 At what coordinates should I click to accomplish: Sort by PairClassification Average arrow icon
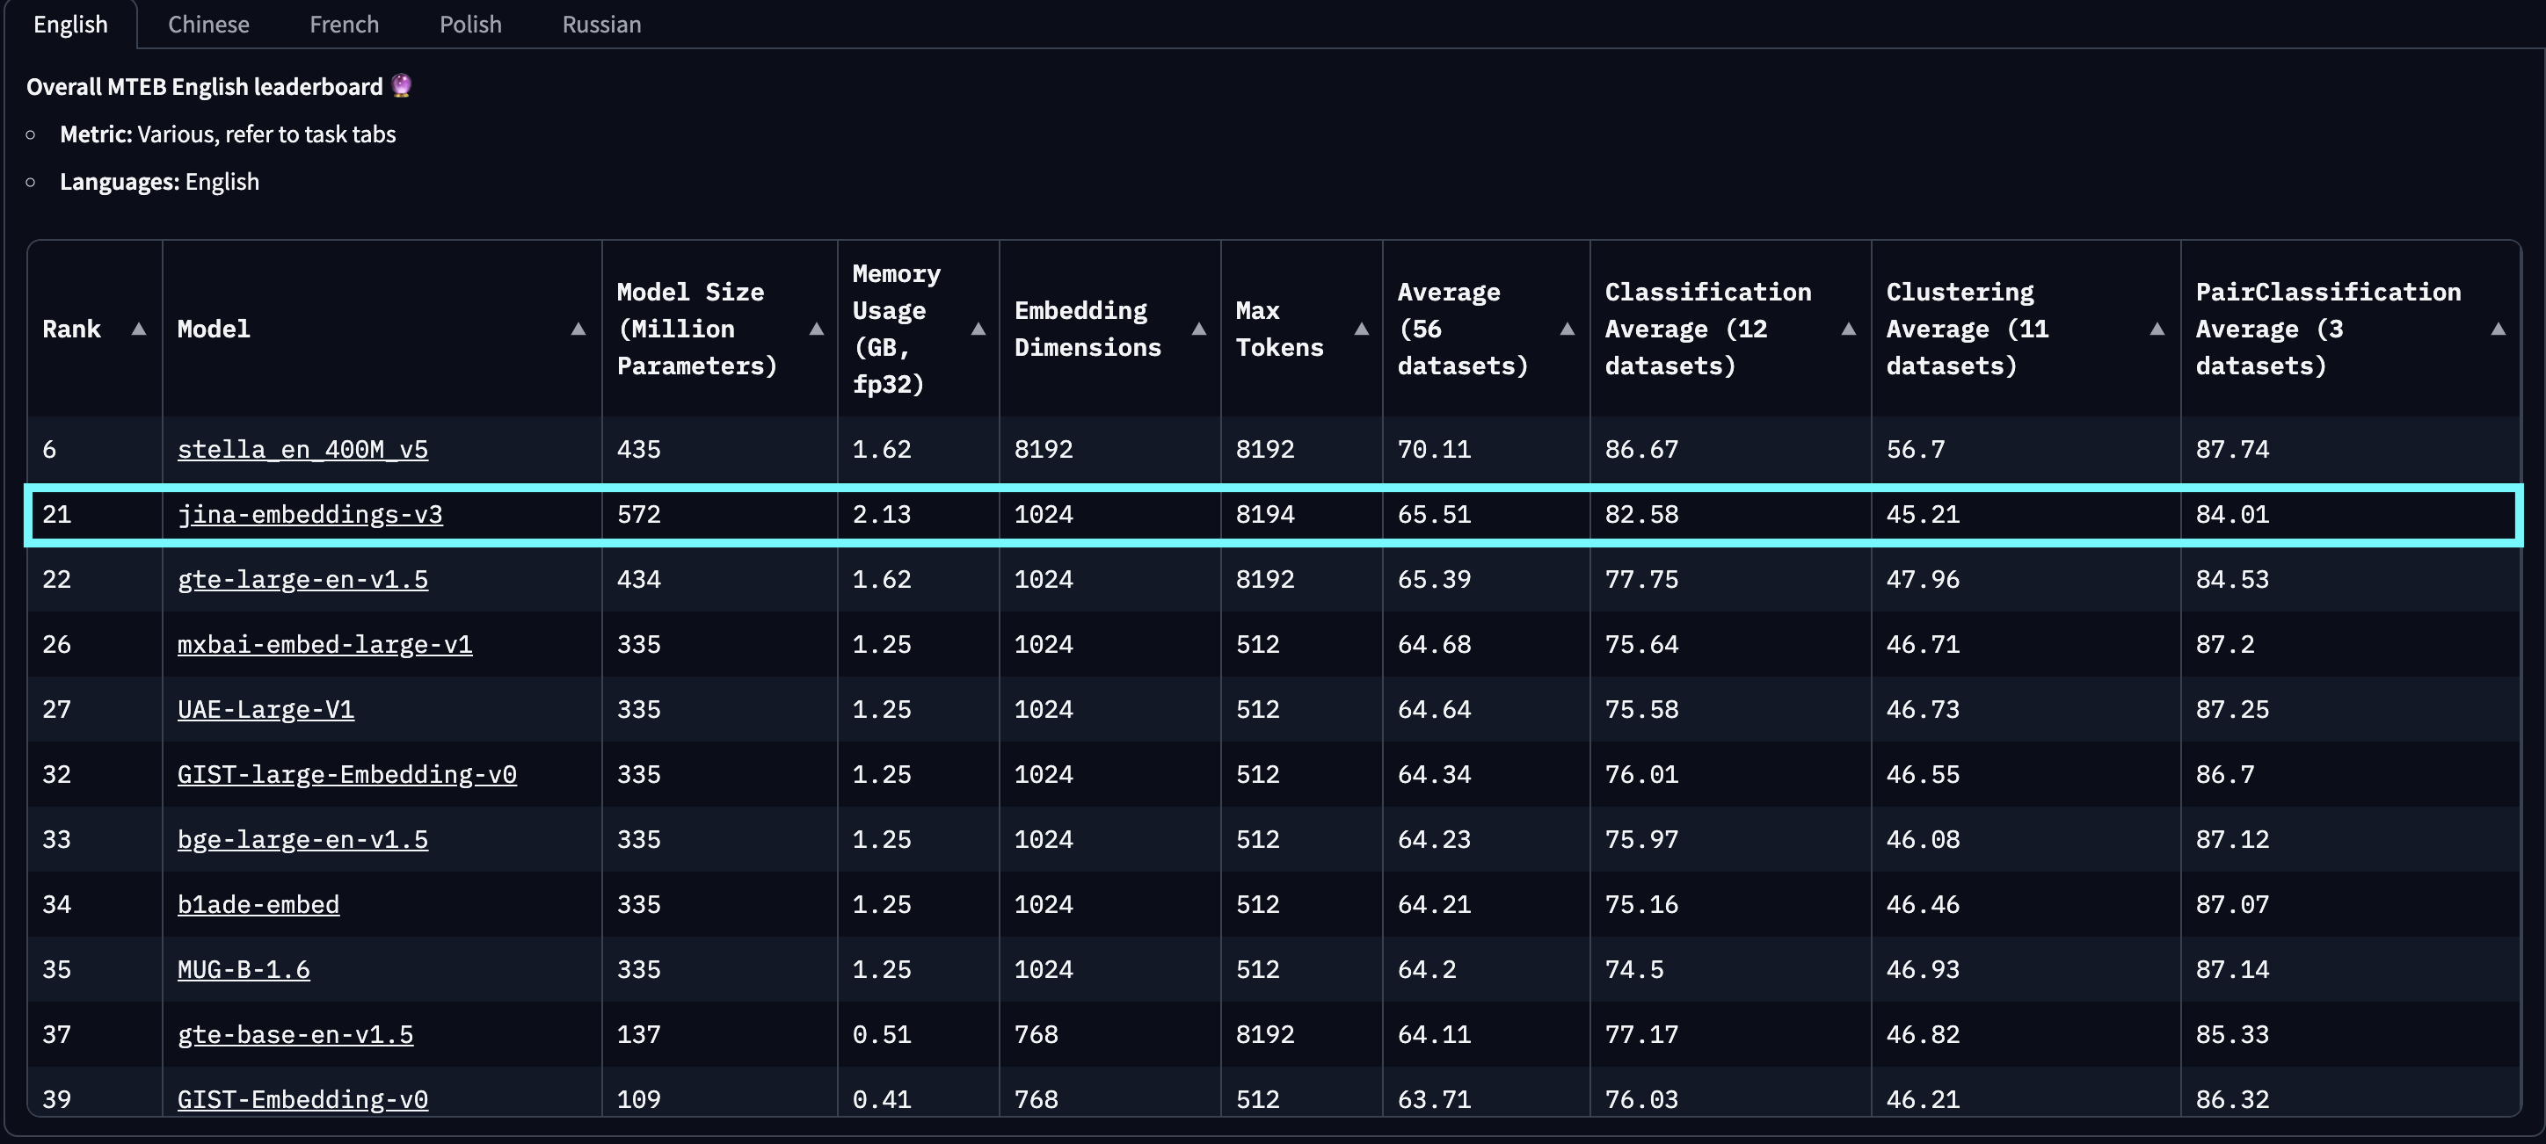pos(2498,329)
